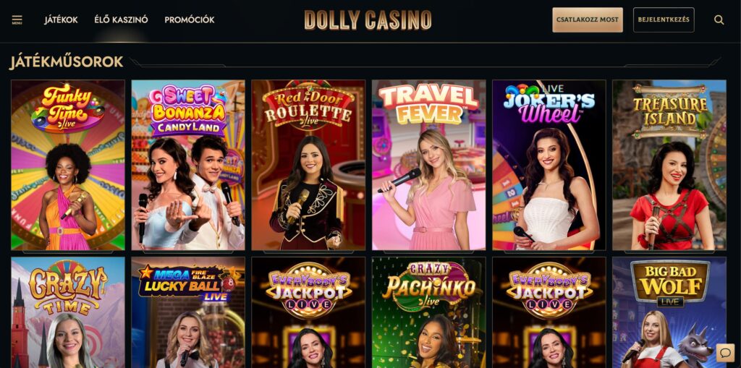Click the Csatlakozz Most button
Screen dimensions: 741x368
(588, 20)
